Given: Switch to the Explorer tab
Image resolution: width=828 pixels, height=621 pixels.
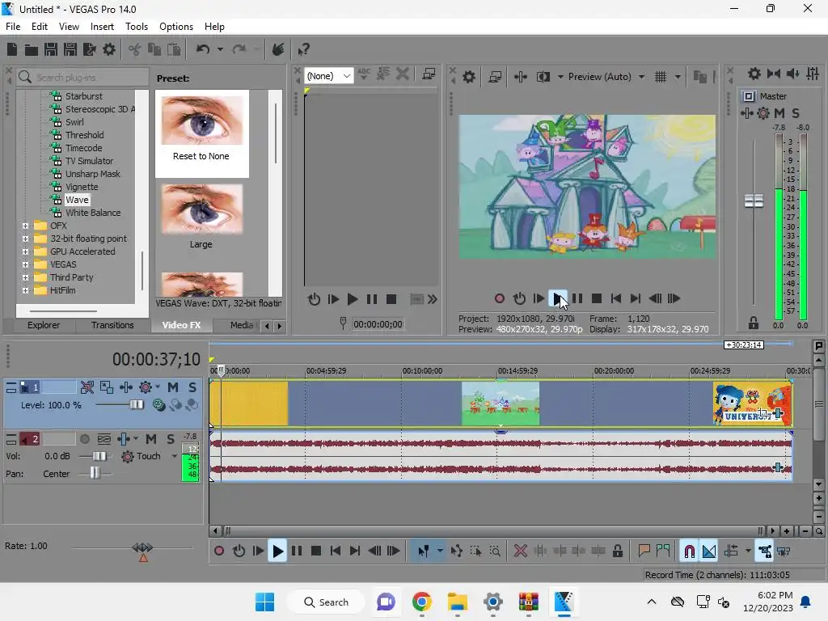Looking at the screenshot, I should coord(44,325).
